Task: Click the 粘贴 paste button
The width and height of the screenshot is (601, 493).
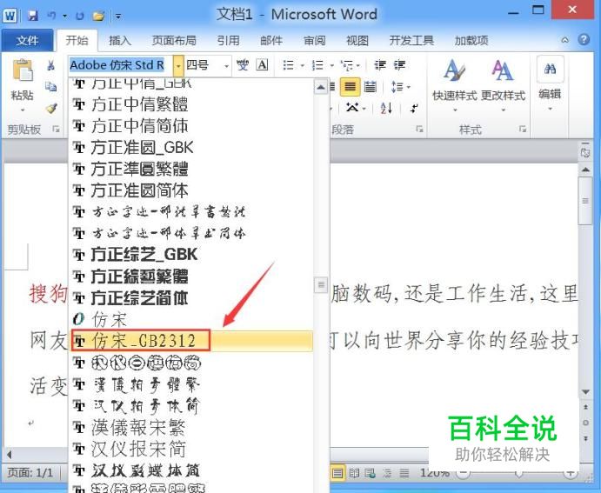Action: click(x=23, y=85)
